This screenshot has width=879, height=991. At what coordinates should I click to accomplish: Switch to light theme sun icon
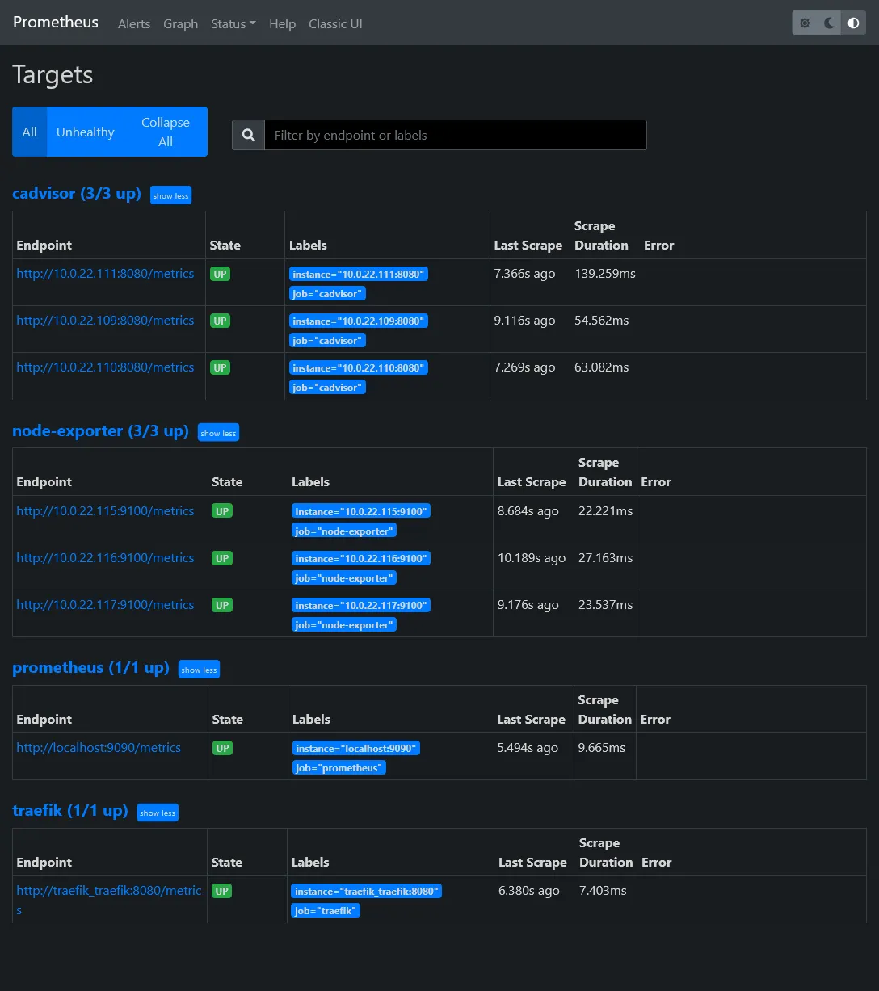[x=805, y=23]
